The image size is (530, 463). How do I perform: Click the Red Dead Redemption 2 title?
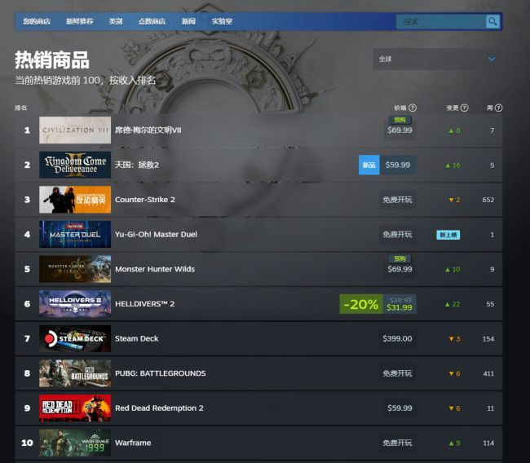[159, 408]
